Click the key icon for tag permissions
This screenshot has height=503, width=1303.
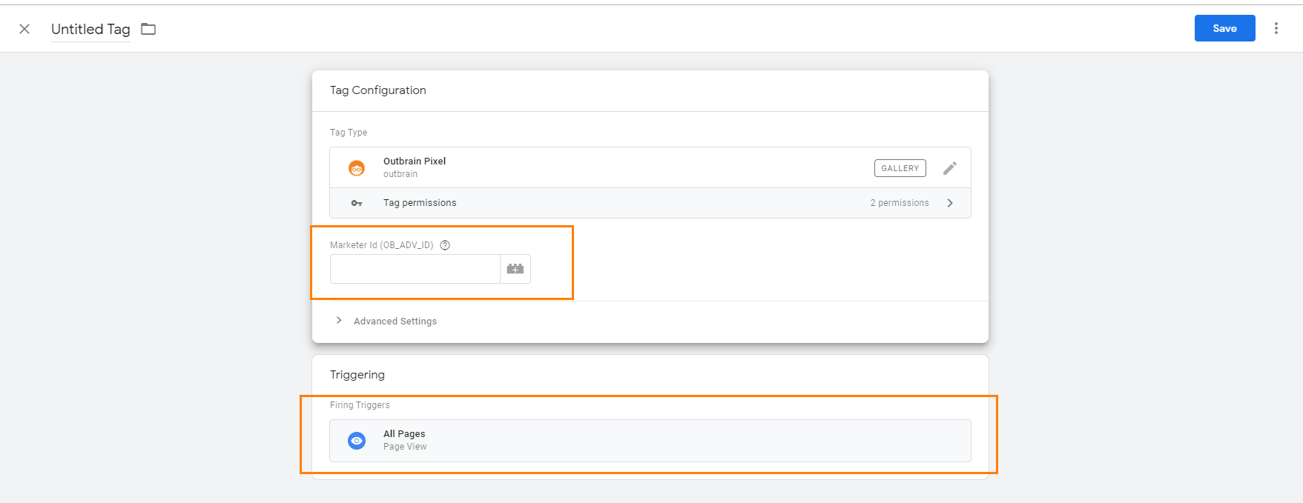click(x=357, y=203)
